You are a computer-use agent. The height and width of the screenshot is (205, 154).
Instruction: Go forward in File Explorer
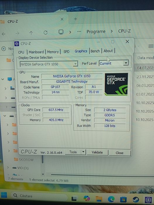click(17, 33)
